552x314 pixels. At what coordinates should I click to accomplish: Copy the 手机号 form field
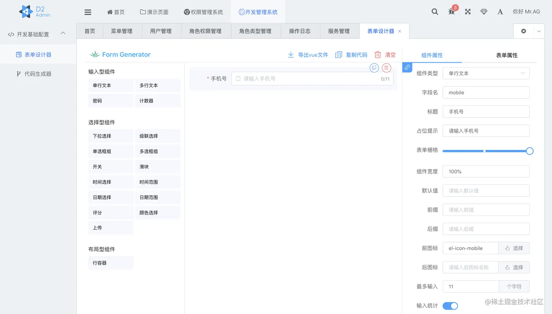(374, 67)
